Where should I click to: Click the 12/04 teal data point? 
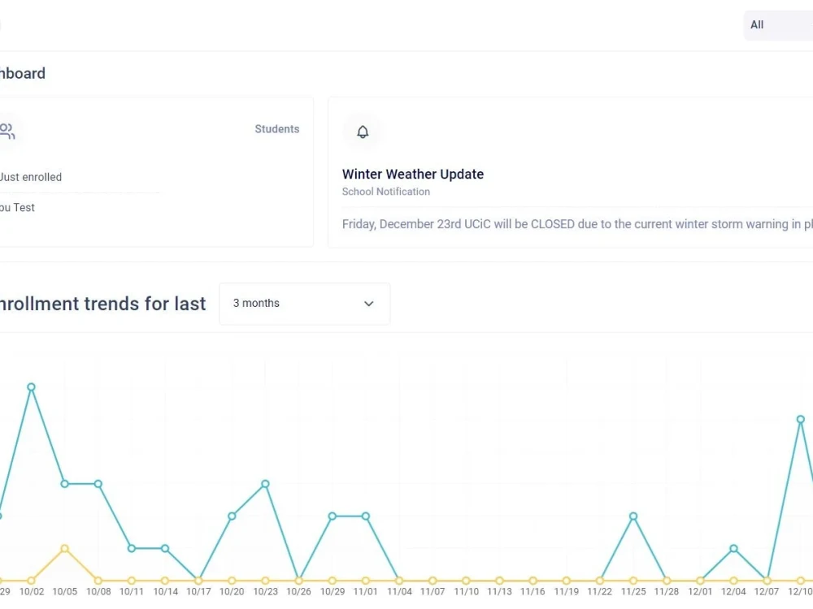tap(733, 548)
